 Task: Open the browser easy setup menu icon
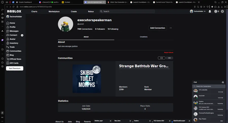[x=225, y=7]
